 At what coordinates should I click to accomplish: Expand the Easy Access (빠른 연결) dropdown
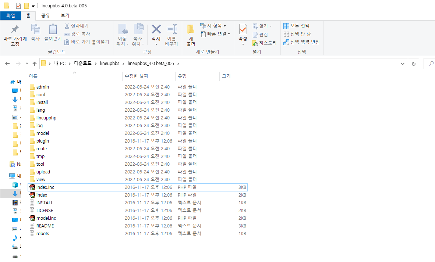pos(229,34)
